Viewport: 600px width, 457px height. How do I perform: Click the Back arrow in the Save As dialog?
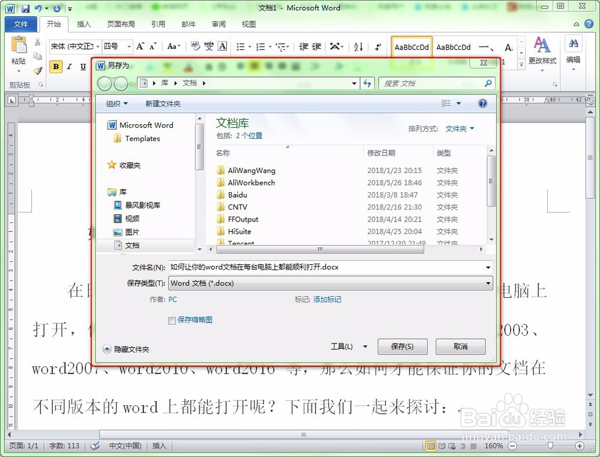(104, 83)
